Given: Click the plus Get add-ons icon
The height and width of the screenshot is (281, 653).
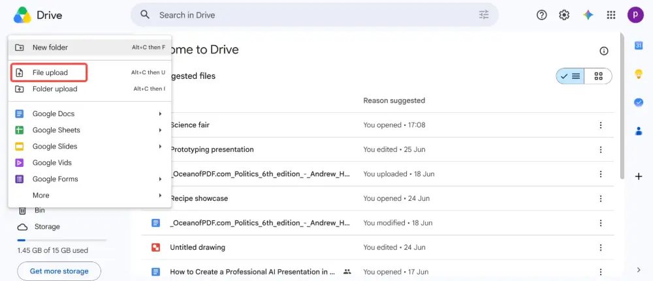Looking at the screenshot, I should pyautogui.click(x=639, y=177).
